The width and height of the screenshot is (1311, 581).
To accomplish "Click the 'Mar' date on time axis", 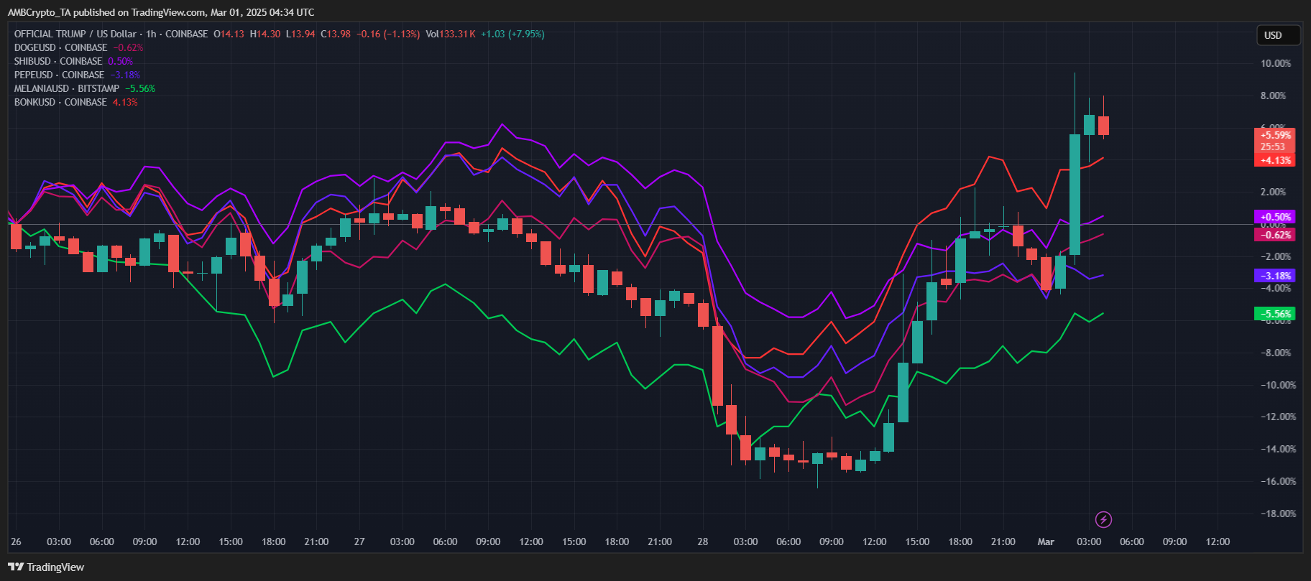I will click(1046, 542).
